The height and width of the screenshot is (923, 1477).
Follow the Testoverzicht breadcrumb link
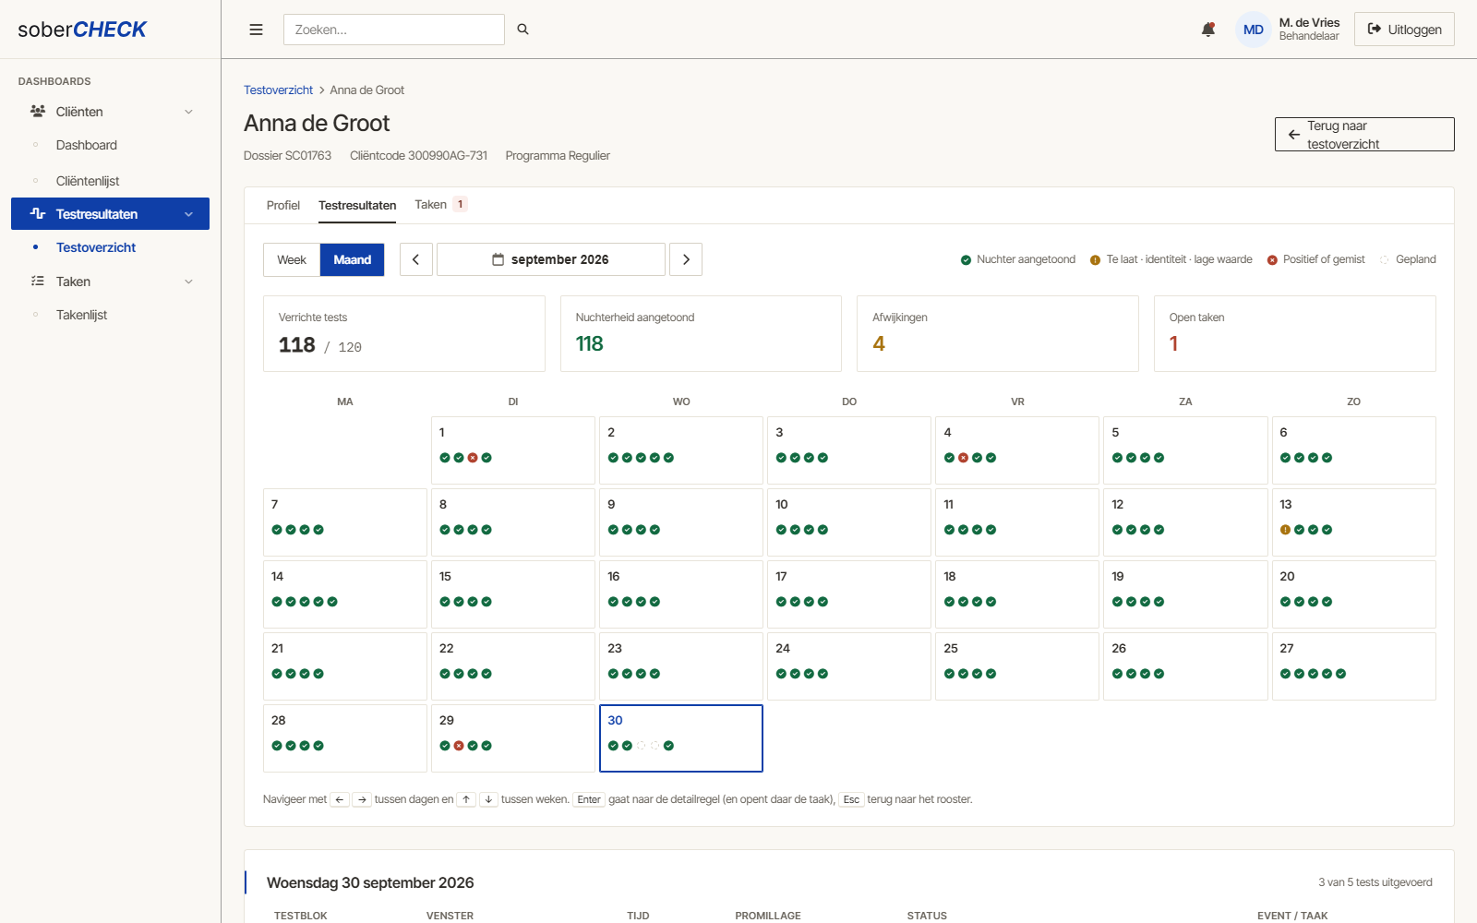click(x=278, y=90)
